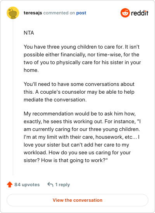Screen dimensions: 155x213
Task: Click the reddit wordmark text
Action: (139, 13)
